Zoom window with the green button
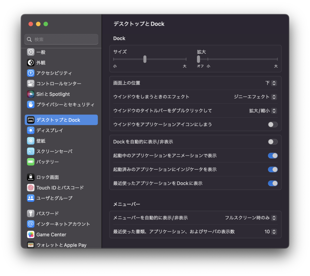 pos(46,24)
